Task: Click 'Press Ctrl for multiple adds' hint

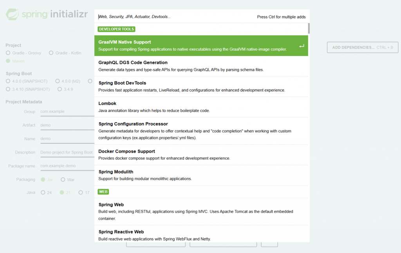Action: (281, 17)
